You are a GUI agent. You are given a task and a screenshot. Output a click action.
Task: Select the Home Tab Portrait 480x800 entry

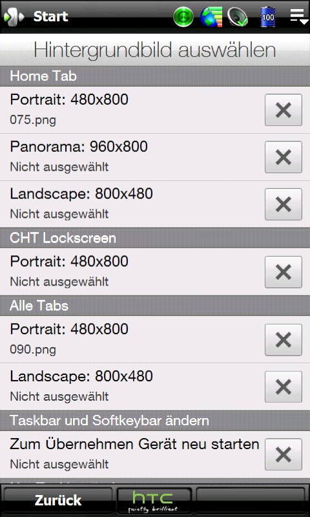click(x=132, y=110)
